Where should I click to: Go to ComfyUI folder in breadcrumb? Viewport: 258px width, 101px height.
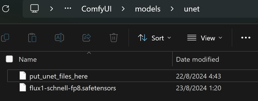tap(96, 9)
